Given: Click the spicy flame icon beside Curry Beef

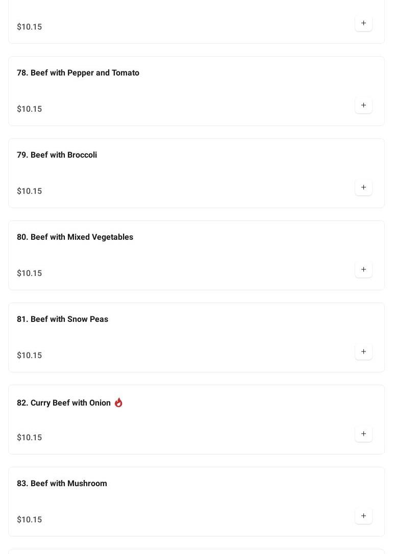Looking at the screenshot, I should coord(118,402).
